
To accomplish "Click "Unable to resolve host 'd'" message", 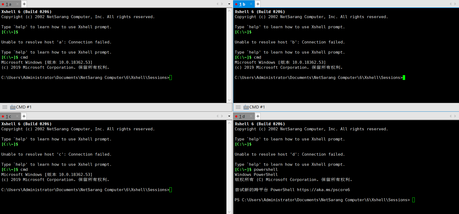I will (290, 154).
